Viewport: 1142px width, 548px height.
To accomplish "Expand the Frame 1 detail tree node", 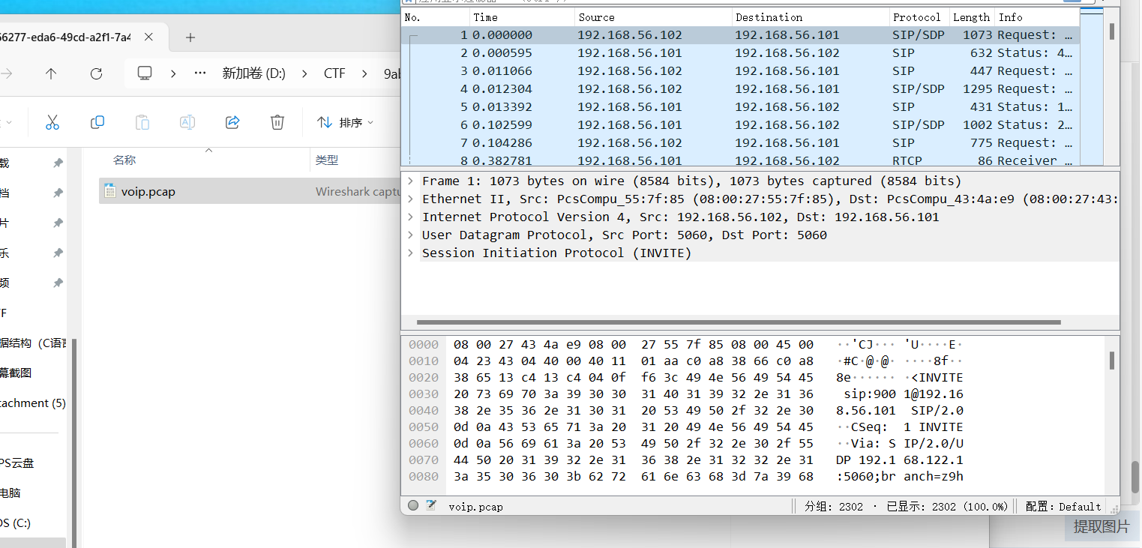I will [x=410, y=181].
